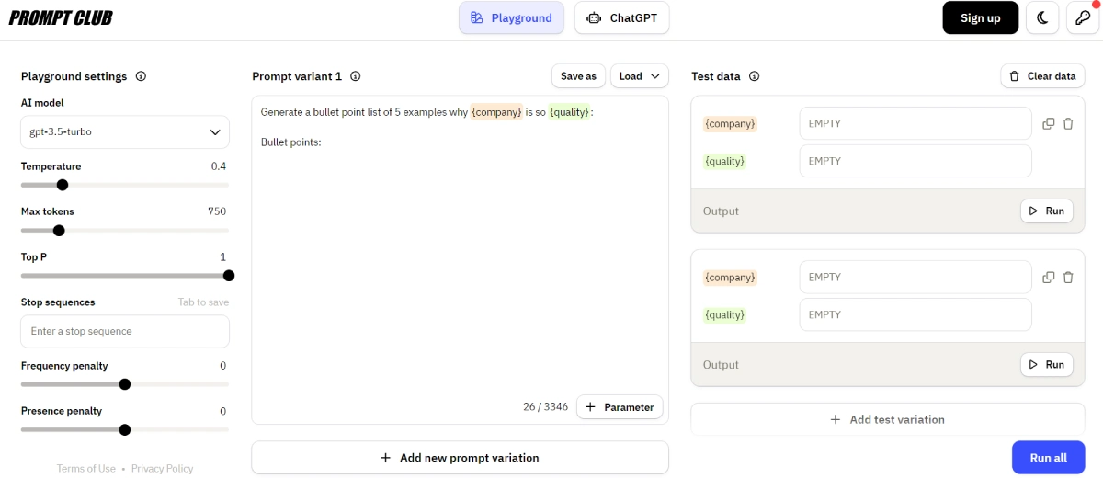Image resolution: width=1103 pixels, height=490 pixels.
Task: Delete the first test data row
Action: [x=1068, y=123]
